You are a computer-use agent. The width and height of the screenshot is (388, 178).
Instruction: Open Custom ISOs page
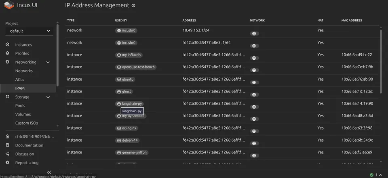point(27,123)
